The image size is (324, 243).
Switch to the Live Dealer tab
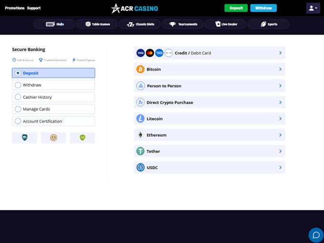point(225,24)
